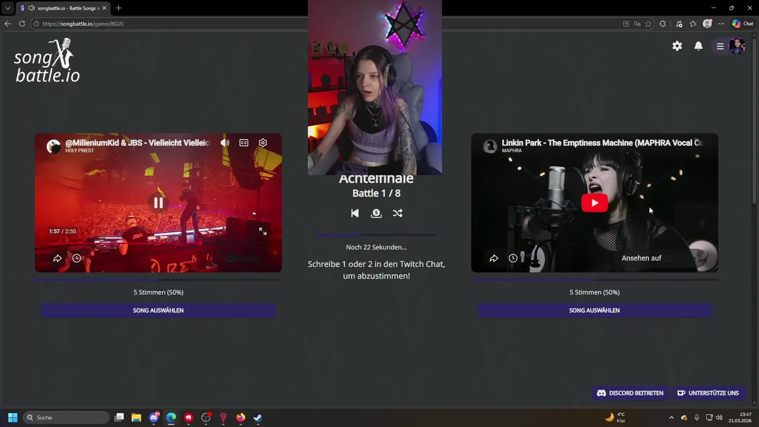Screen dimensions: 759x427
Task: Click the countdown timer progress bar
Action: [377, 235]
